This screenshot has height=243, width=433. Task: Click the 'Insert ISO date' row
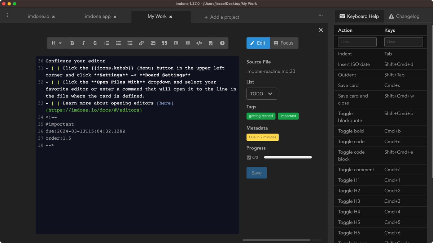[x=380, y=64]
